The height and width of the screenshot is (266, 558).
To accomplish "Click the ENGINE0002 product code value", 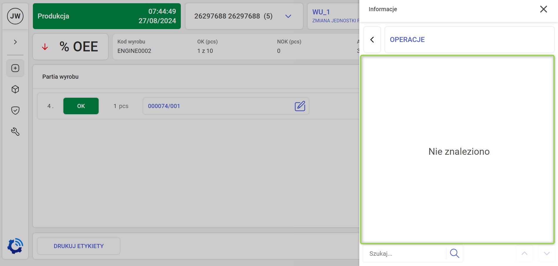I will point(134,51).
